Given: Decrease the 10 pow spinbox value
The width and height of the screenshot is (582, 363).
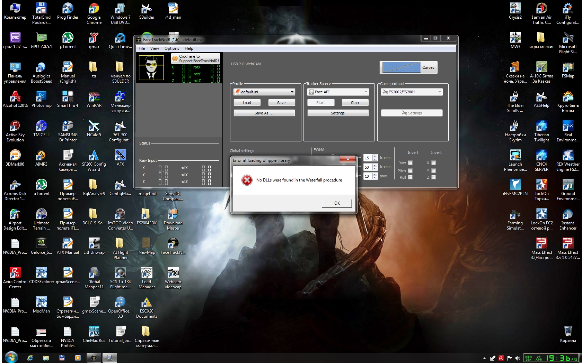Looking at the screenshot, I should coord(374,178).
